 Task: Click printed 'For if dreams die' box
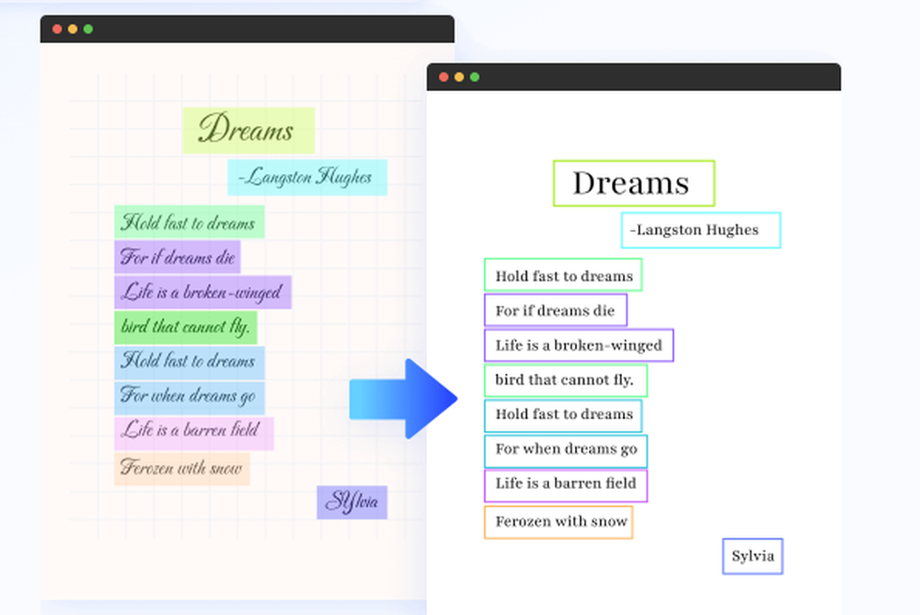[x=556, y=309]
